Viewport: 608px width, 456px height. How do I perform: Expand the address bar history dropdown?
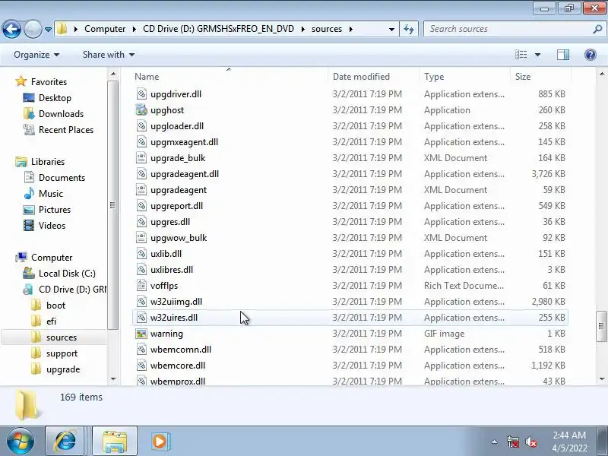[x=391, y=29]
